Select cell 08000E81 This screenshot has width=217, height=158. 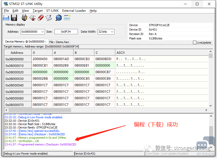coord(84,66)
